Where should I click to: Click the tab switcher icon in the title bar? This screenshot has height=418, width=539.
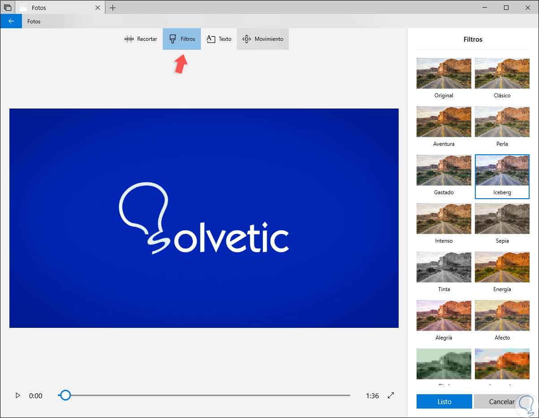click(8, 8)
